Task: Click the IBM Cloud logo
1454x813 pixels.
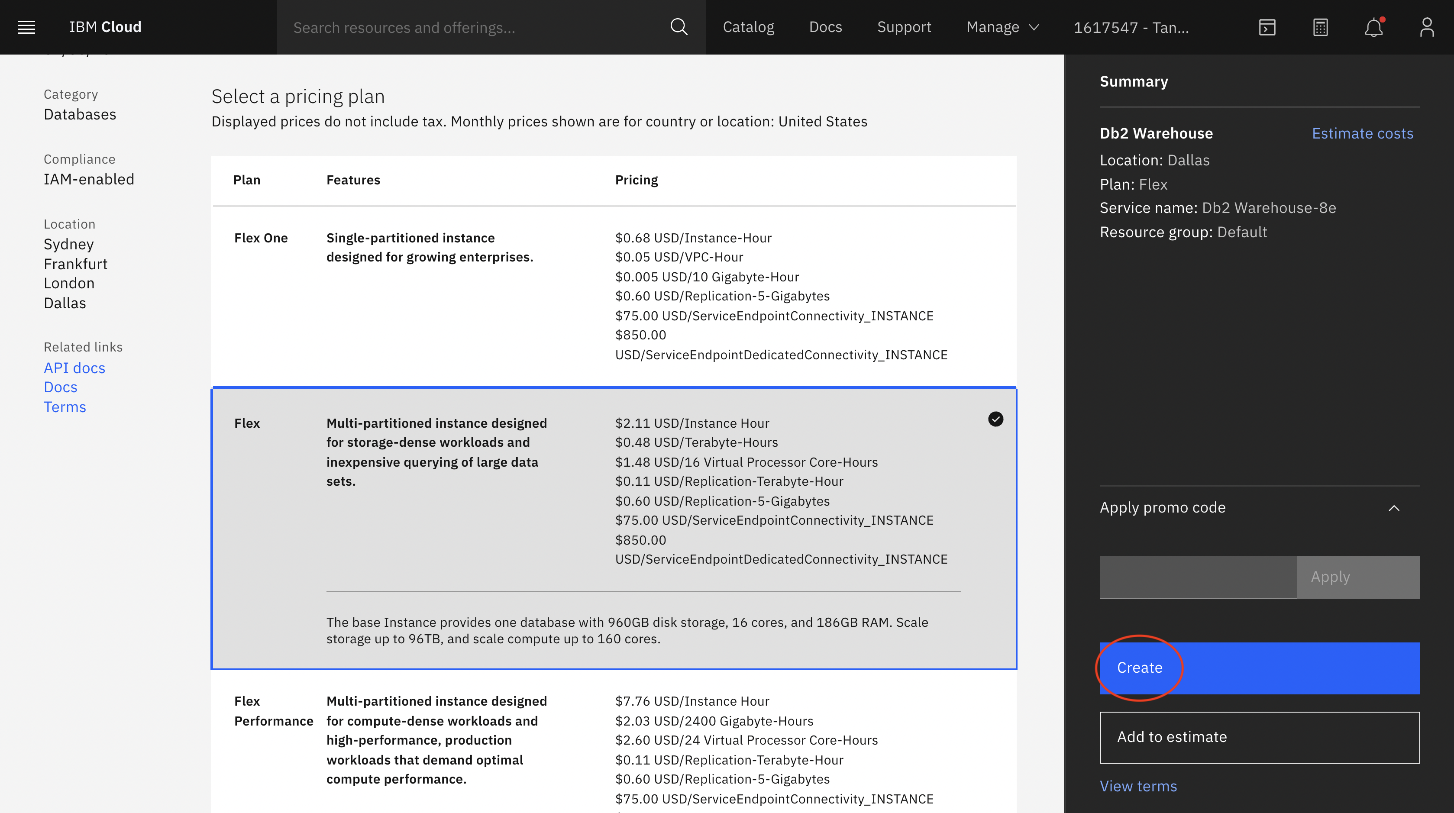Action: [x=105, y=27]
